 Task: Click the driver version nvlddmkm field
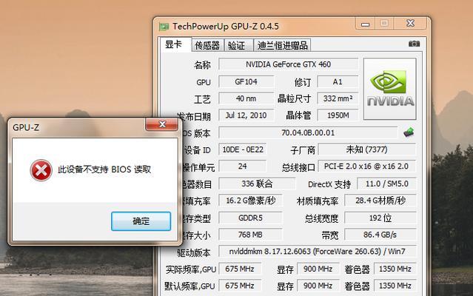(x=317, y=252)
